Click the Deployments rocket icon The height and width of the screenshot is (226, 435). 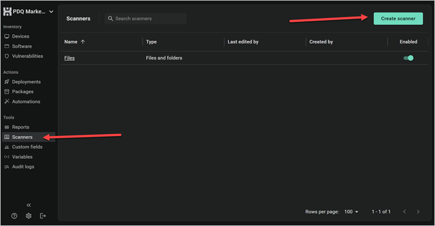pos(7,81)
